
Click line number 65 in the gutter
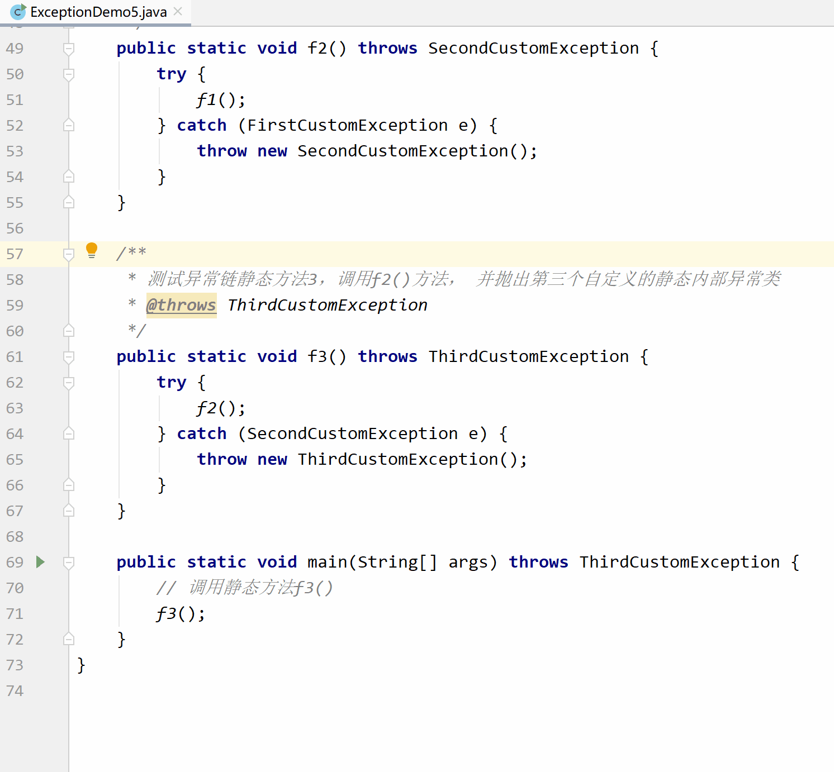point(15,460)
